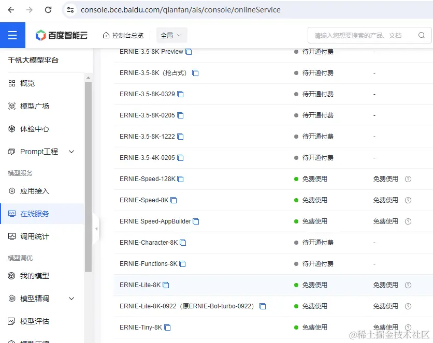433x343 pixels.
Task: Open help icon for ERNIE-Speed-128K pricing
Action: click(x=408, y=179)
